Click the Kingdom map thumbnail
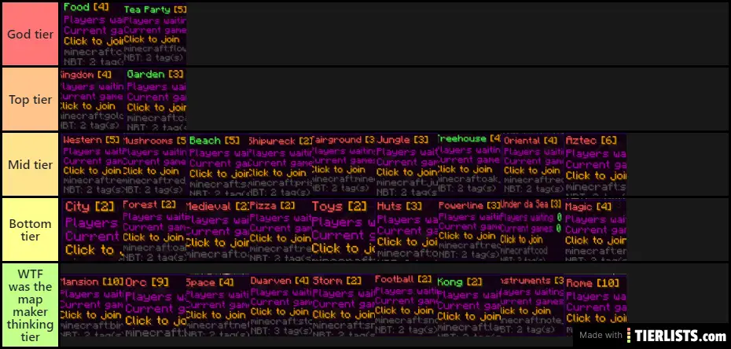This screenshot has width=731, height=349. tap(92, 98)
